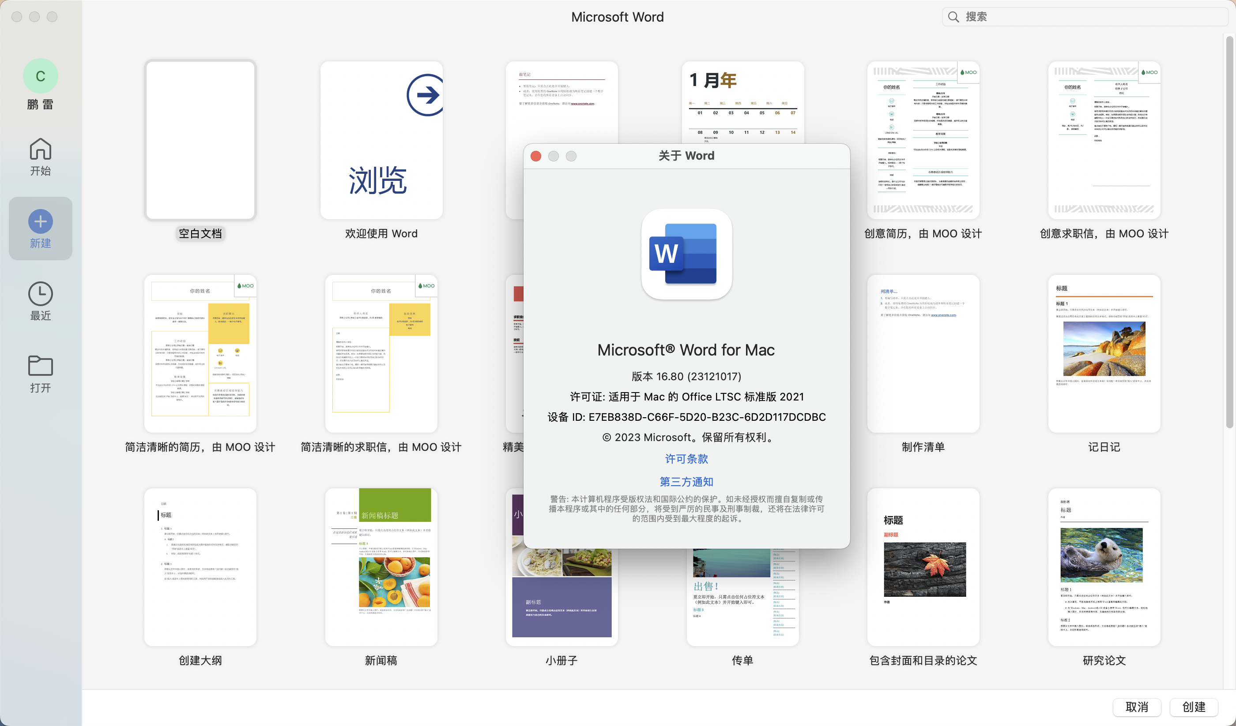Image resolution: width=1236 pixels, height=726 pixels.
Task: Click the 鹏 雷 user name
Action: pos(40,105)
